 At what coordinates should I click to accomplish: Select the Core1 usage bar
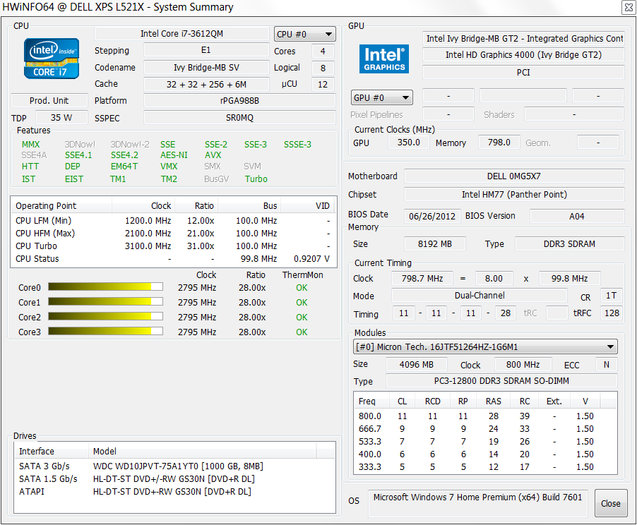[106, 302]
